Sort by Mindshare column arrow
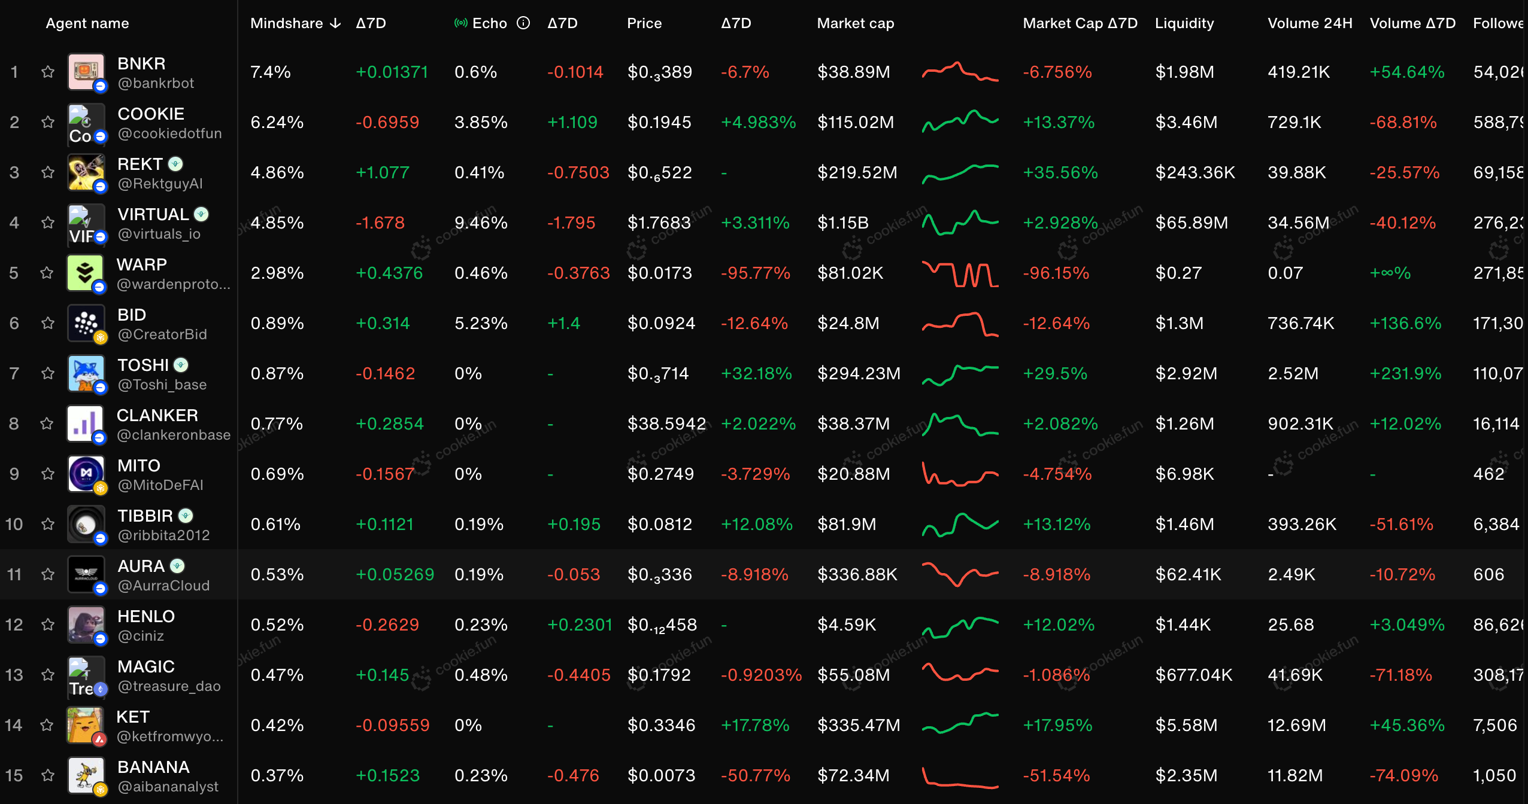 [335, 23]
